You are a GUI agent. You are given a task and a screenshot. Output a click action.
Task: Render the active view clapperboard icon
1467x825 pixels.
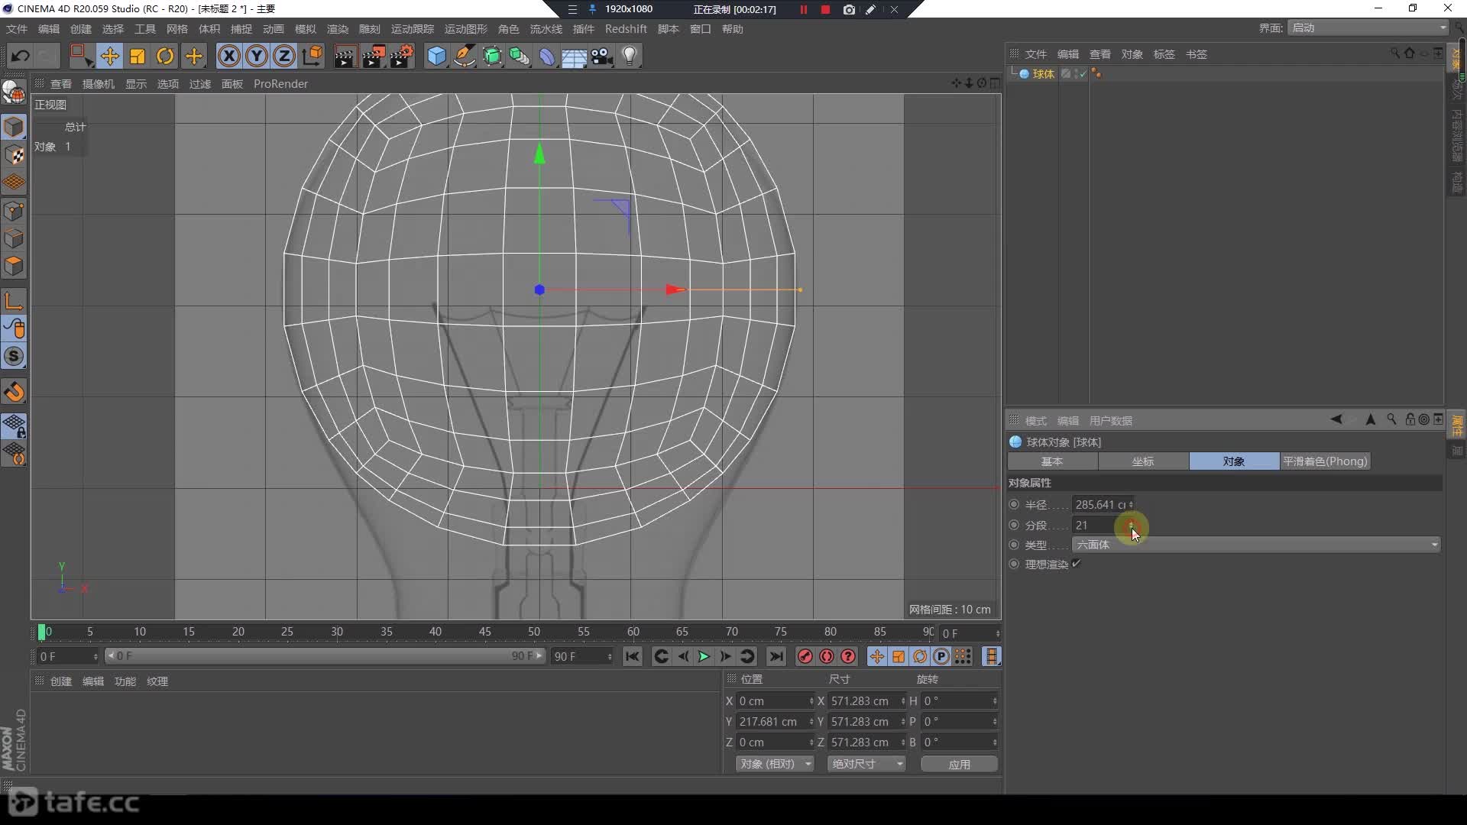tap(345, 56)
